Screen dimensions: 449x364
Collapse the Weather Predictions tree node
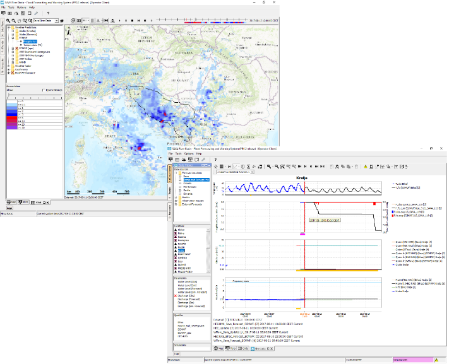pos(9,27)
